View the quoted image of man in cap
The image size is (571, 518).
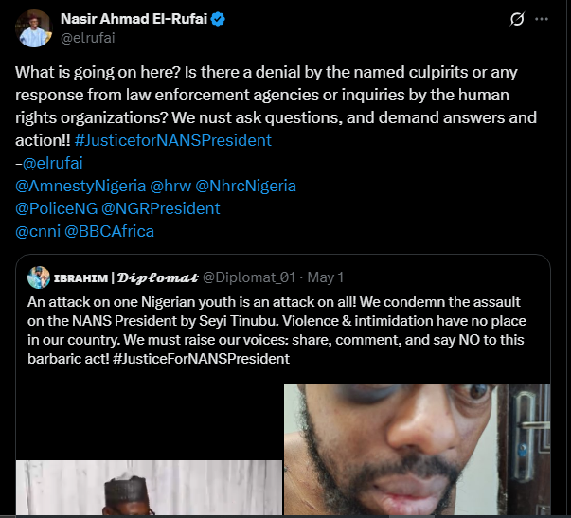tap(150, 489)
